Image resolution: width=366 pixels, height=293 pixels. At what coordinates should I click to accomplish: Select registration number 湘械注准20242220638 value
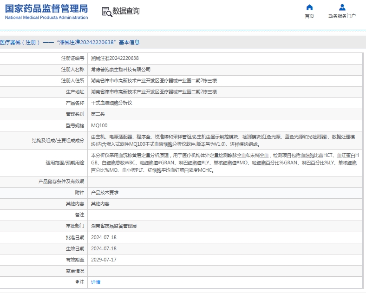[115, 59]
